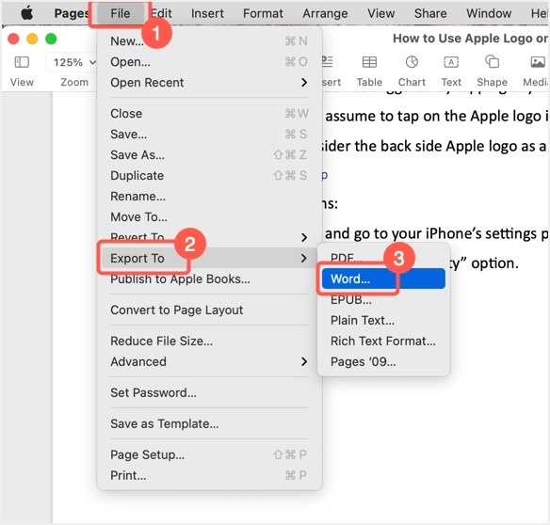
Task: Select Pages '09... export option
Action: pos(383,361)
